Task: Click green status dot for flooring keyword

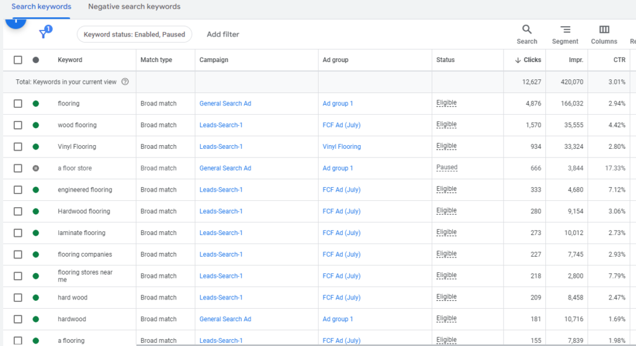Action: click(35, 104)
